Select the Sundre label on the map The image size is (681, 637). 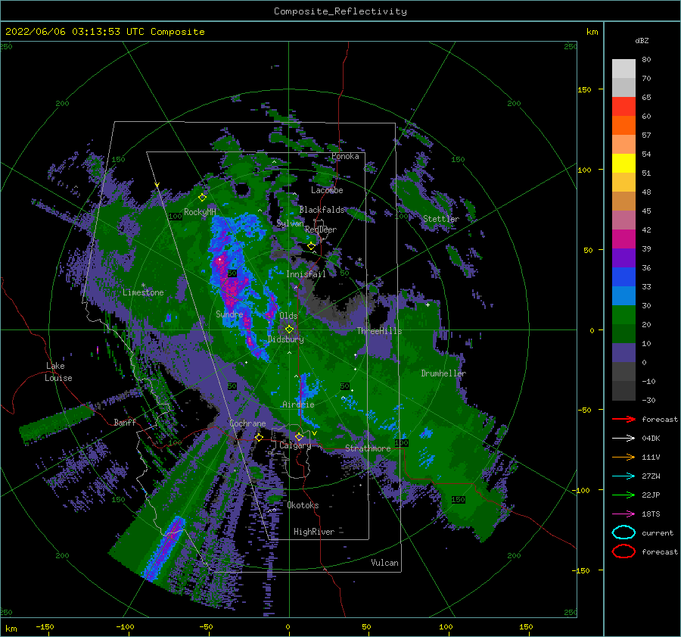229,314
